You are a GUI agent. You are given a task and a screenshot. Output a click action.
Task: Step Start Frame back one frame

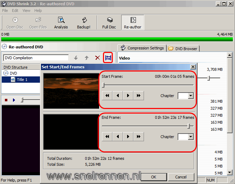(x=118, y=96)
